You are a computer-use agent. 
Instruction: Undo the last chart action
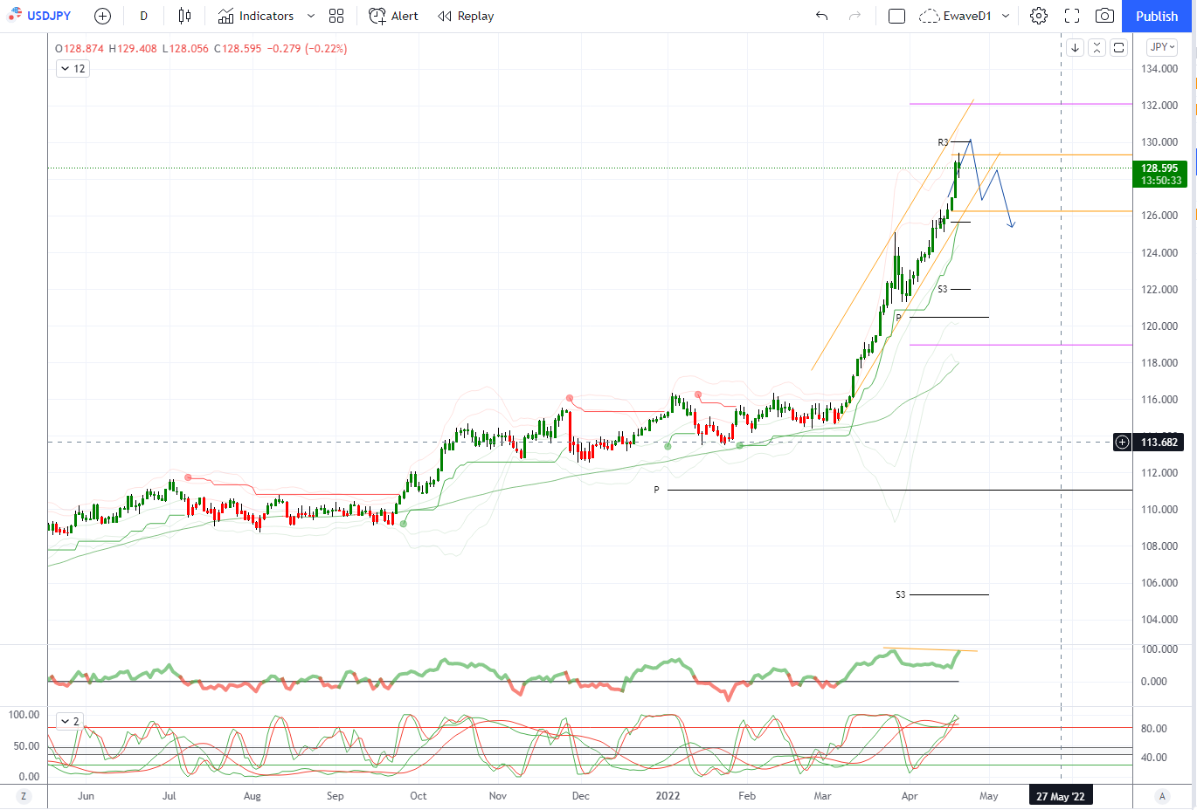(x=821, y=16)
